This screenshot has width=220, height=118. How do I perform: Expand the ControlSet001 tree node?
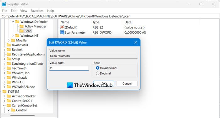click(x=4, y=101)
